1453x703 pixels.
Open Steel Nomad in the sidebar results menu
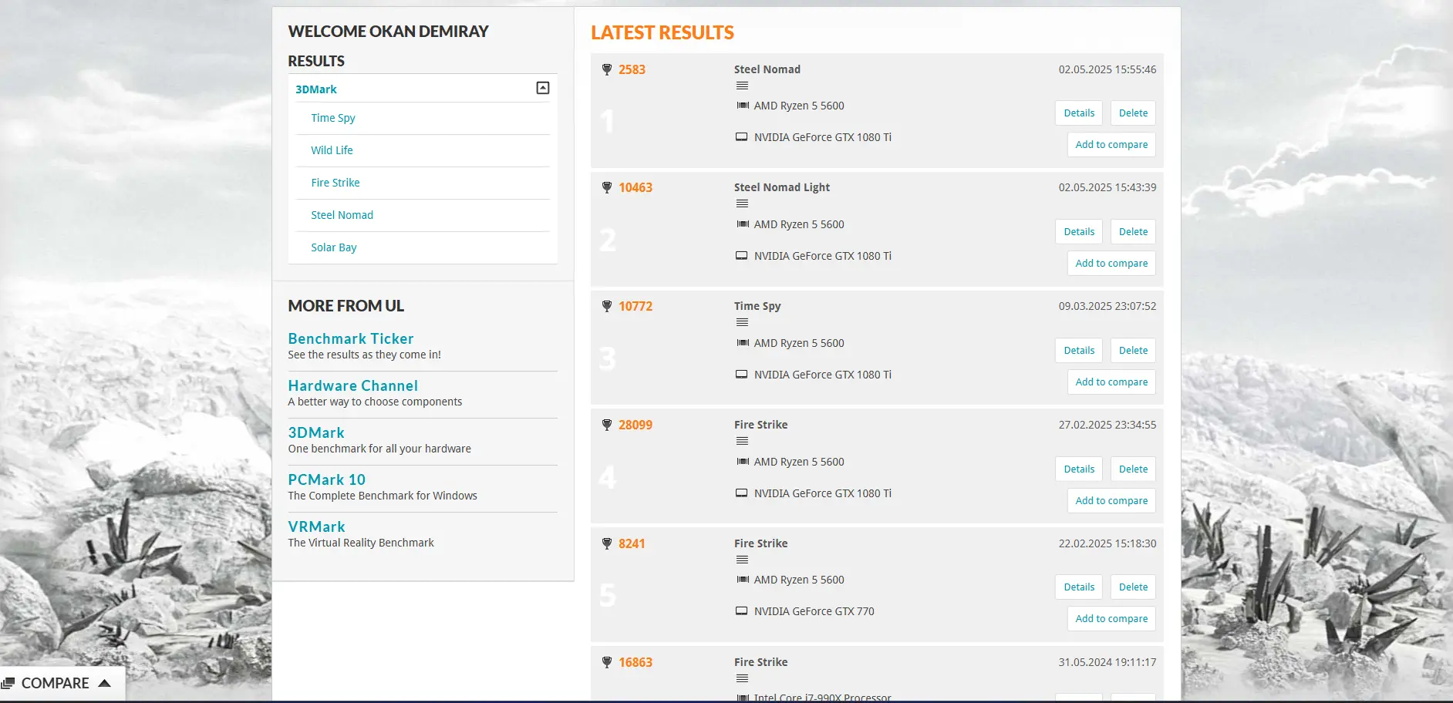(342, 215)
